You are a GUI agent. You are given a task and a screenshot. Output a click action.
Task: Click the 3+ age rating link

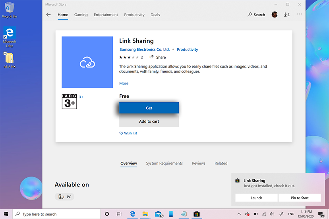tap(81, 97)
